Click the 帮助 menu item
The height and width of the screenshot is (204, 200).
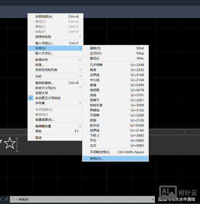coord(55,131)
